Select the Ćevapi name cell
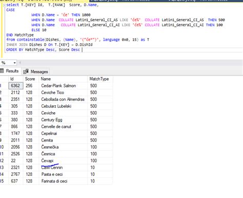This screenshot has width=243, height=198. click(64, 160)
